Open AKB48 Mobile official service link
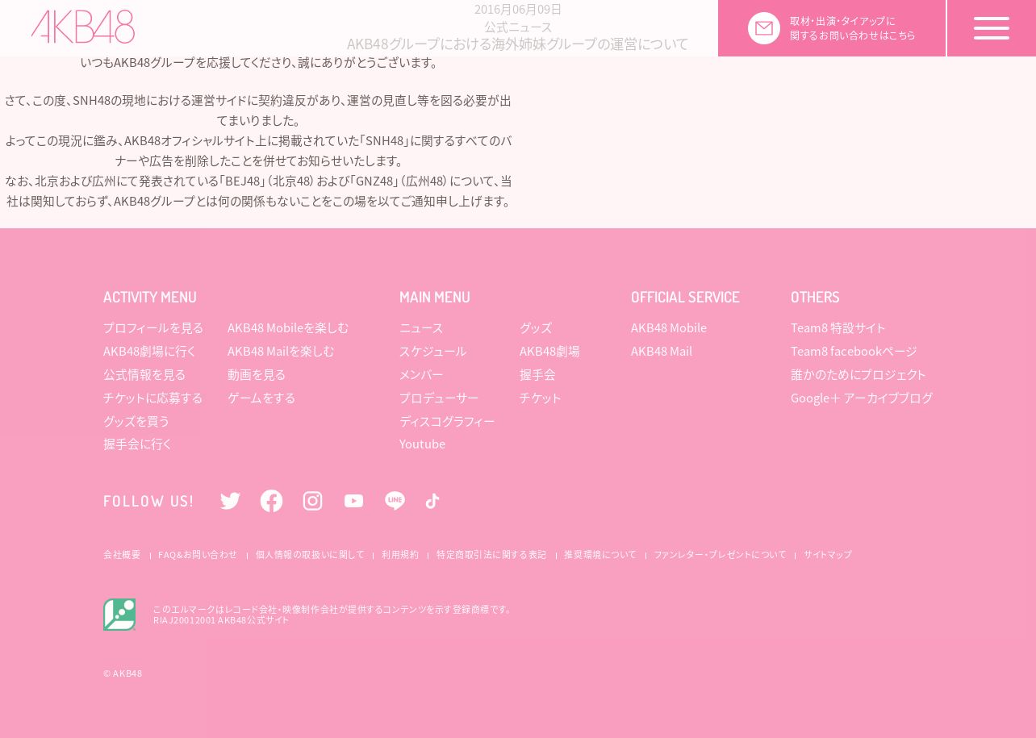 coord(669,327)
